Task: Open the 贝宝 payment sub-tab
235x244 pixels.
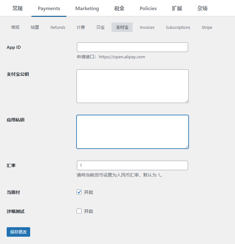Action: point(100,28)
